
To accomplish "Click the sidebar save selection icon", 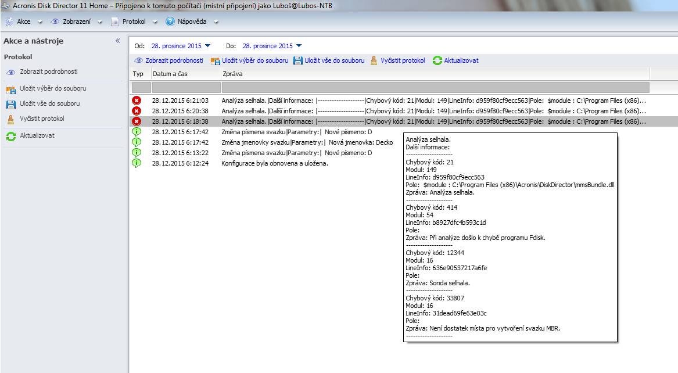I will click(x=11, y=89).
